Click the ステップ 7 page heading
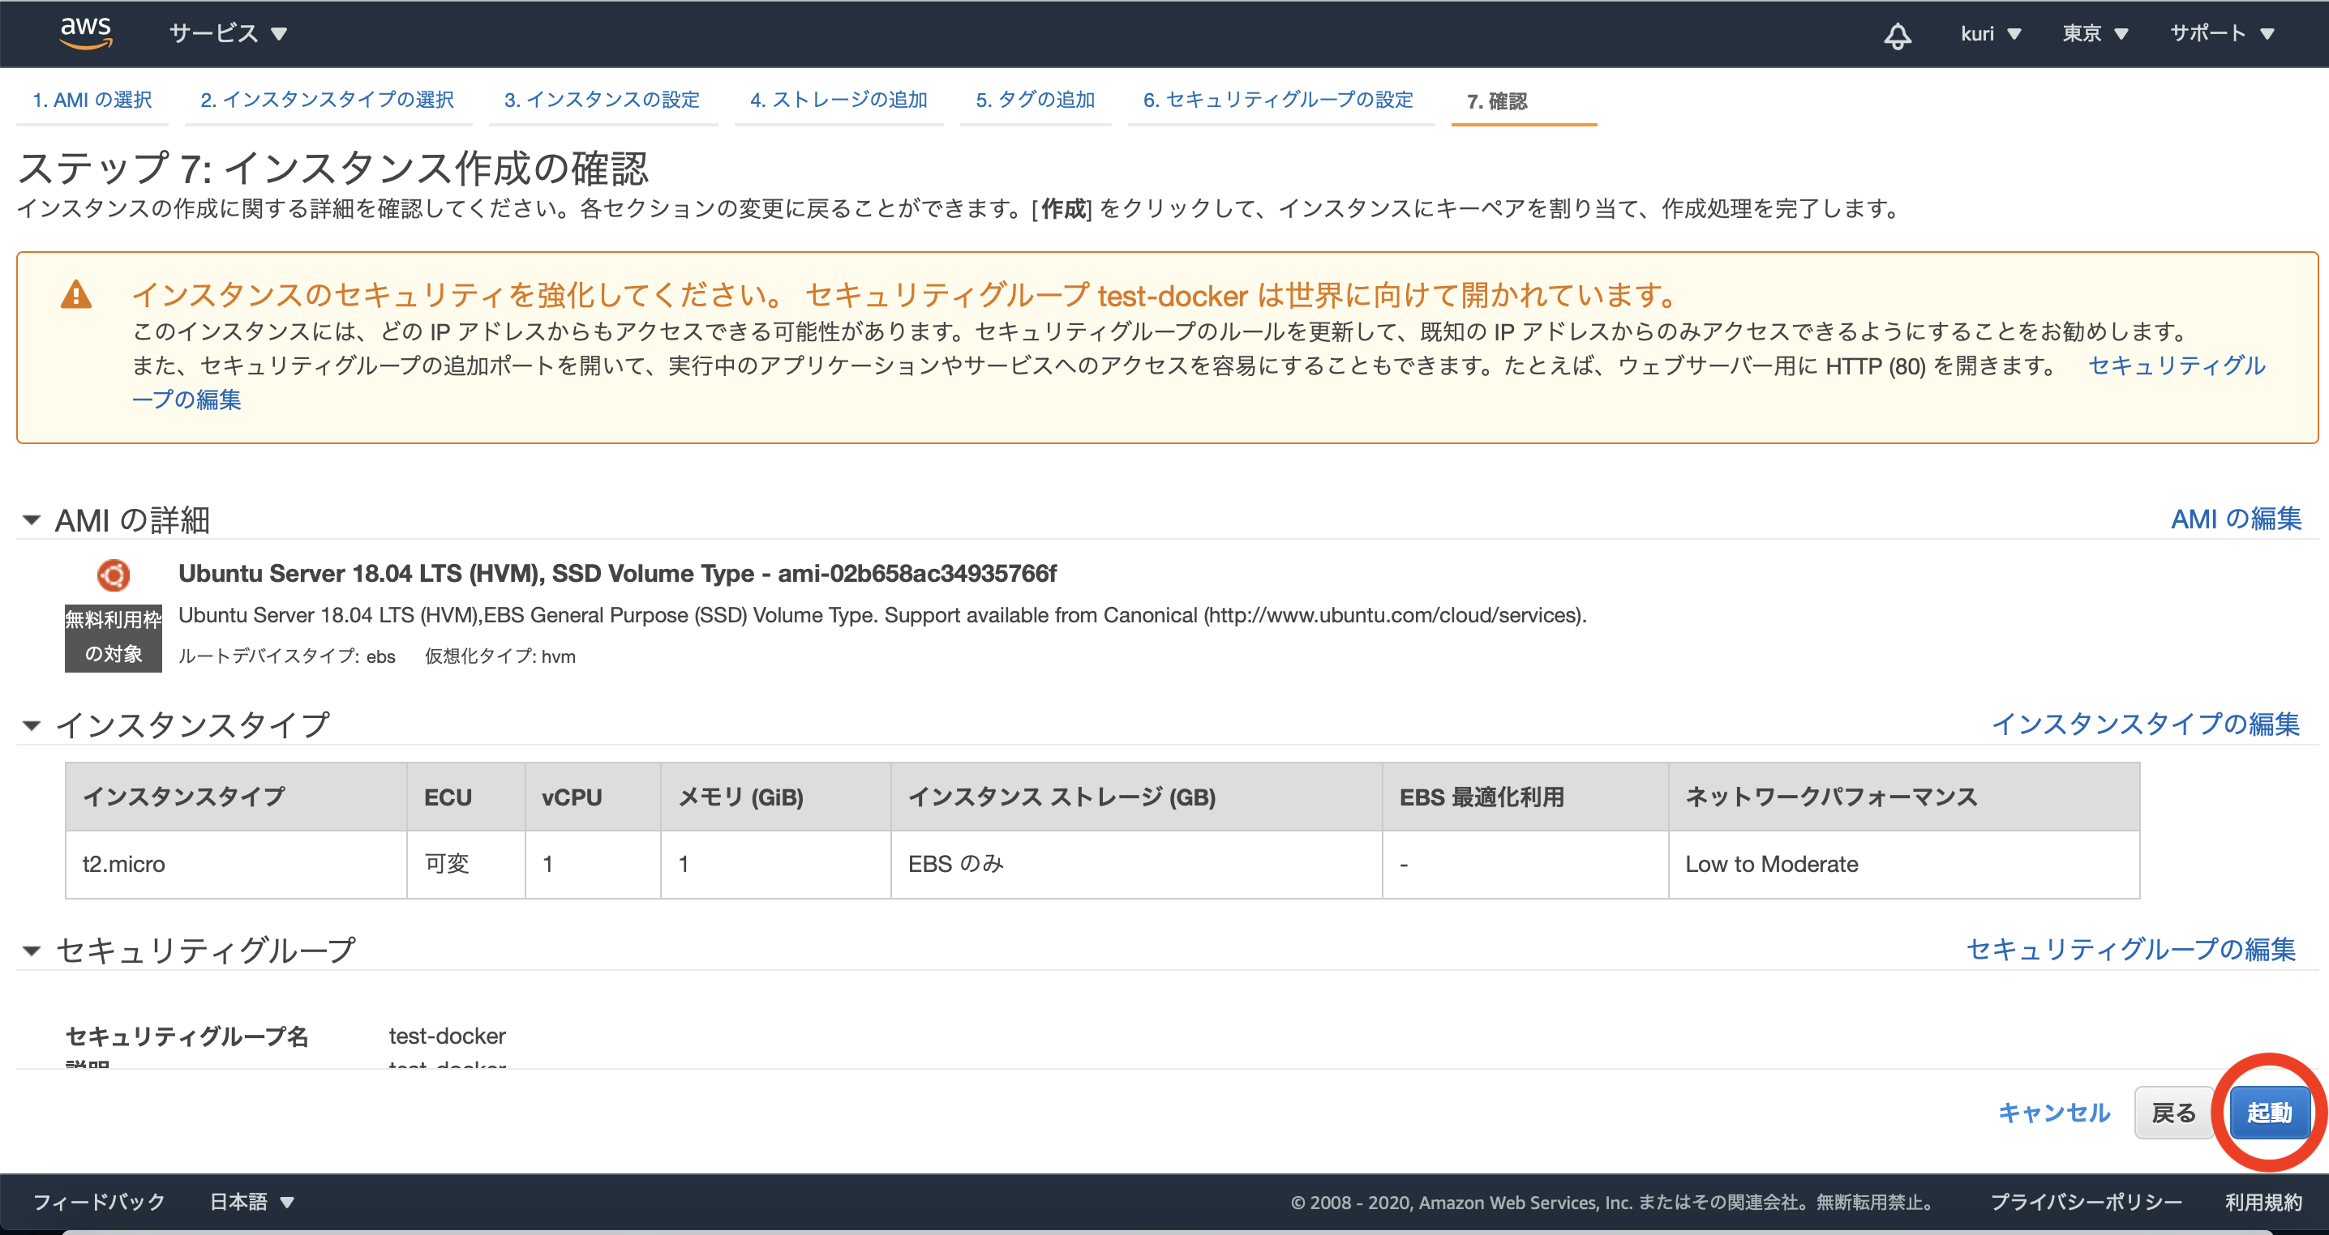This screenshot has width=2329, height=1235. pyautogui.click(x=332, y=168)
